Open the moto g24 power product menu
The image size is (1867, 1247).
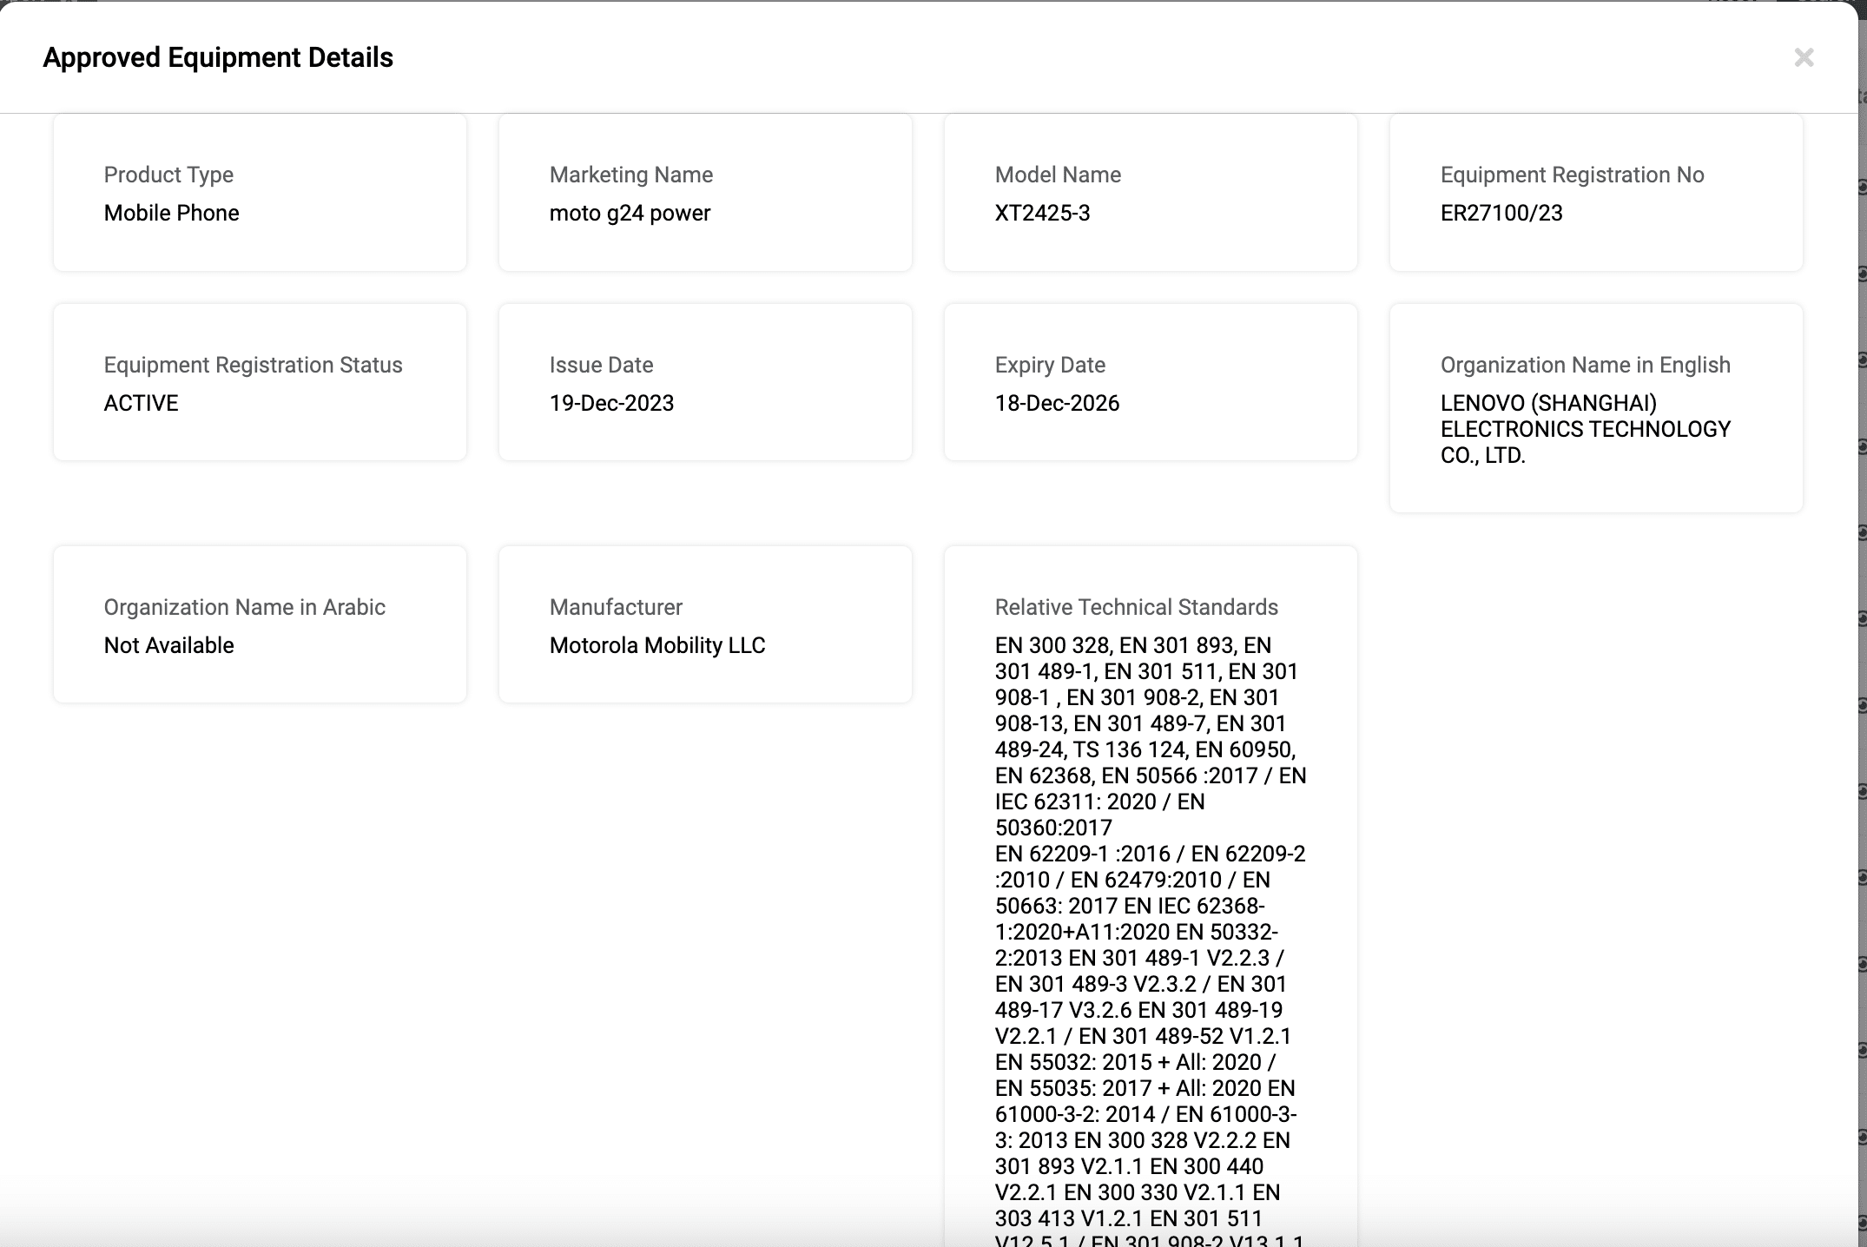(629, 213)
